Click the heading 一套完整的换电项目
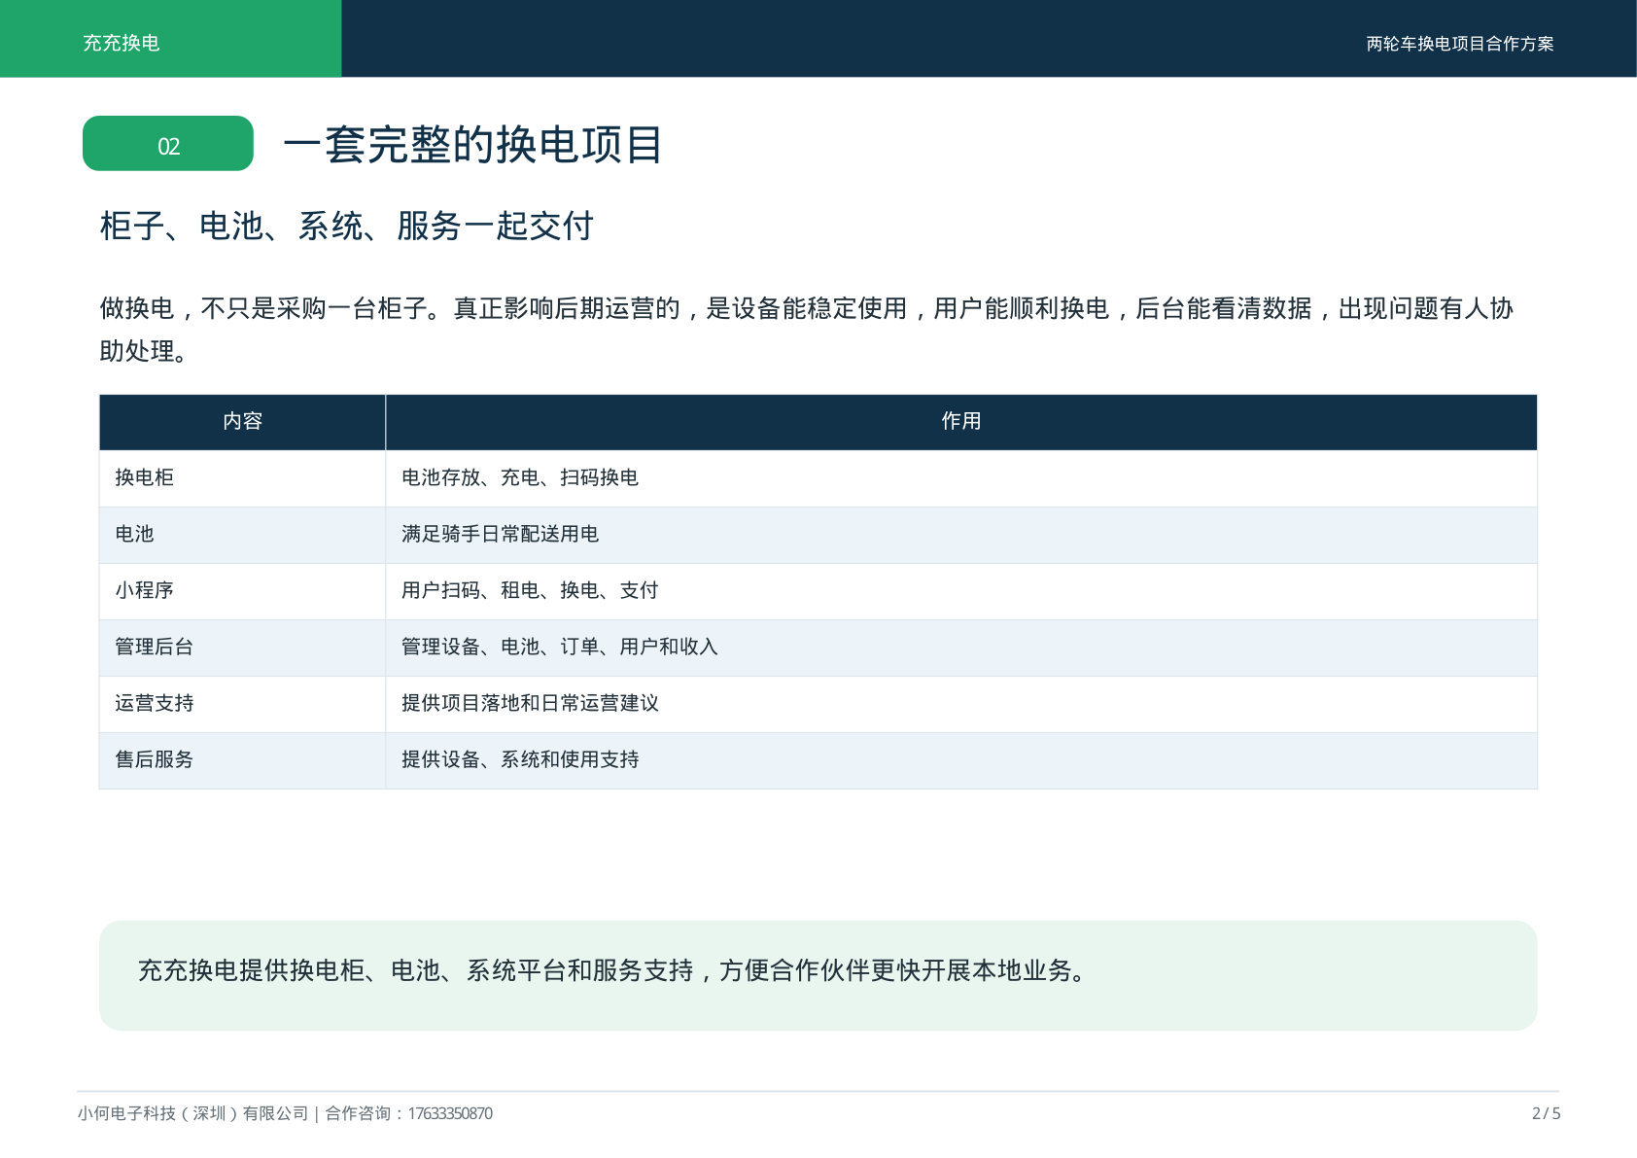Screen dimensions: 1637x1158 coord(472,145)
